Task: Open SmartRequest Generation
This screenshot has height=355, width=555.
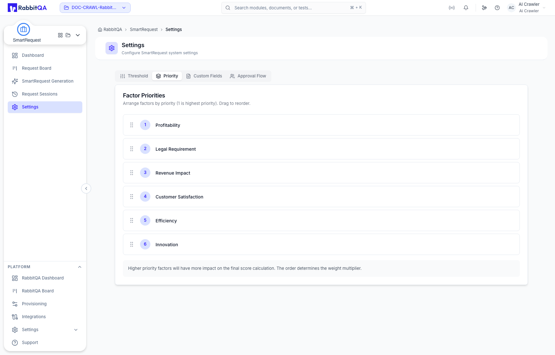Action: coord(45,81)
